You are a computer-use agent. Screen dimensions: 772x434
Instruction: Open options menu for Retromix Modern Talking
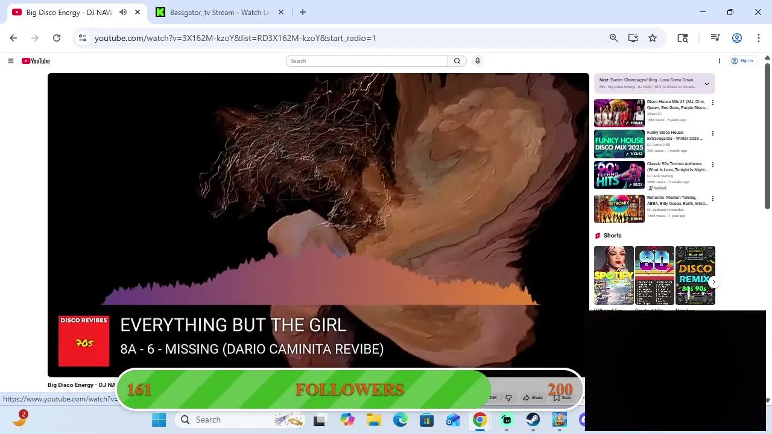pyautogui.click(x=712, y=198)
